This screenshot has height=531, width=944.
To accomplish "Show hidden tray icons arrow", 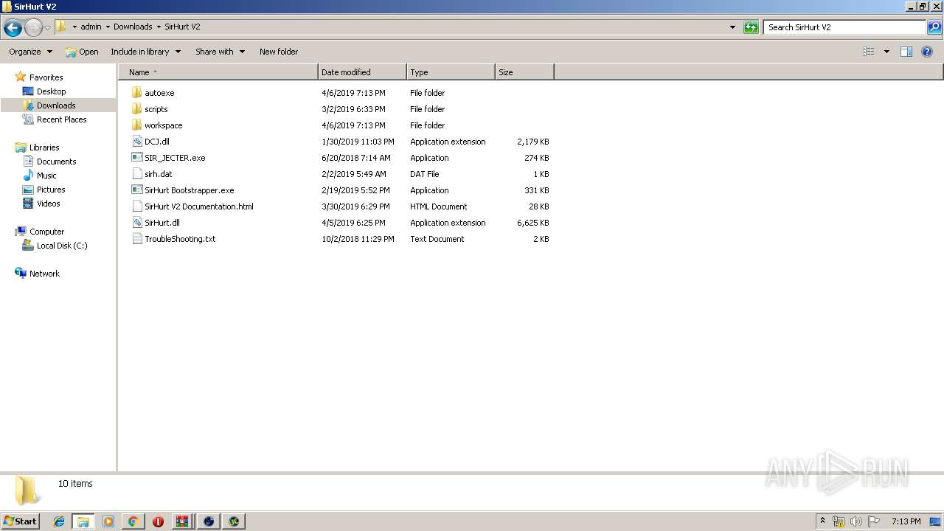I will click(x=823, y=521).
